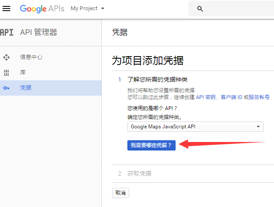The width and height of the screenshot is (274, 207).
Task: Click the 凭据 page title
Action: coord(120,32)
